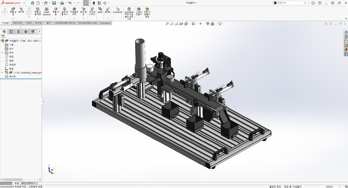Viewport: 348px width, 188px height.
Task: Click the Smart Fastener tool
Action: point(46,11)
